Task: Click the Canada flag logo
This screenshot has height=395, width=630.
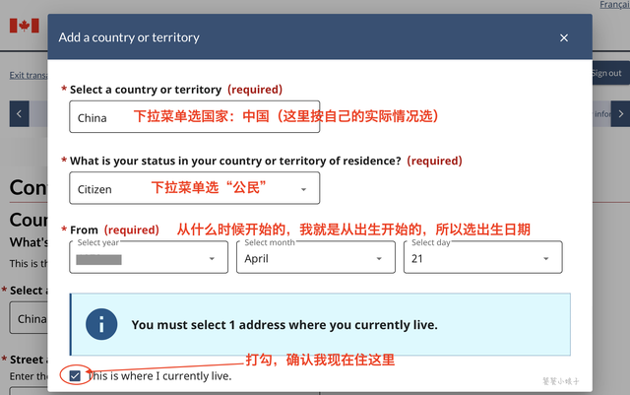Action: pos(24,26)
